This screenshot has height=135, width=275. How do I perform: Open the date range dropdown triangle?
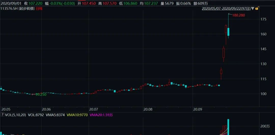pos(253,9)
